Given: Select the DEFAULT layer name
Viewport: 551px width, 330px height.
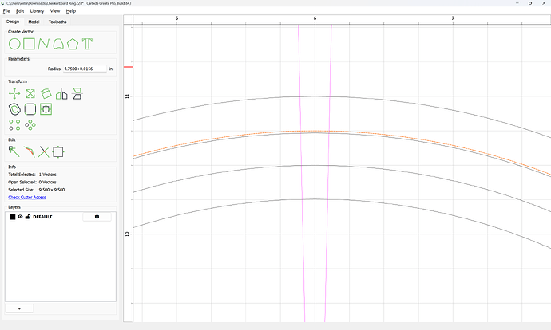Looking at the screenshot, I should tap(42, 217).
